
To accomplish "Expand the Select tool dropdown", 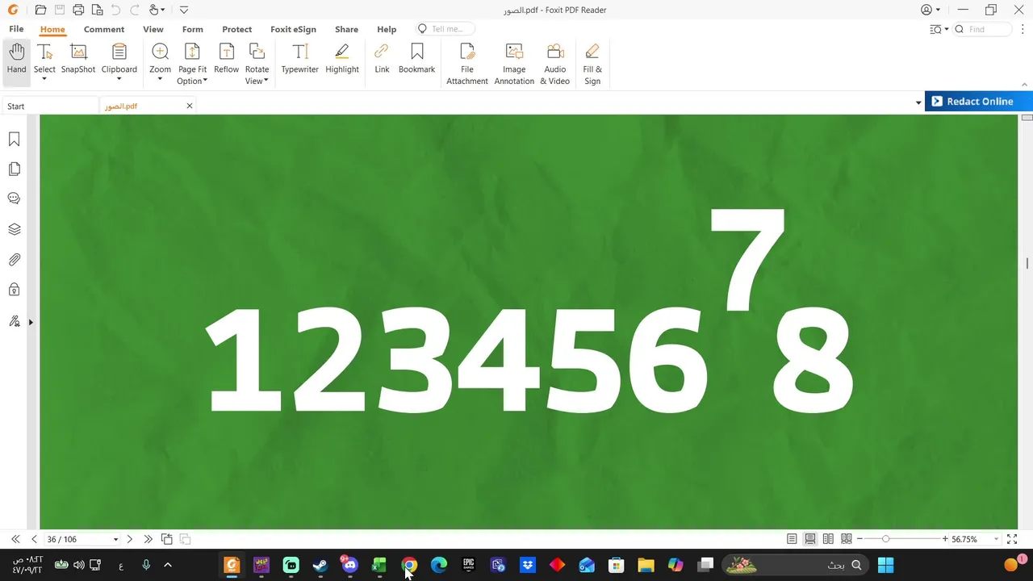I will tap(44, 79).
